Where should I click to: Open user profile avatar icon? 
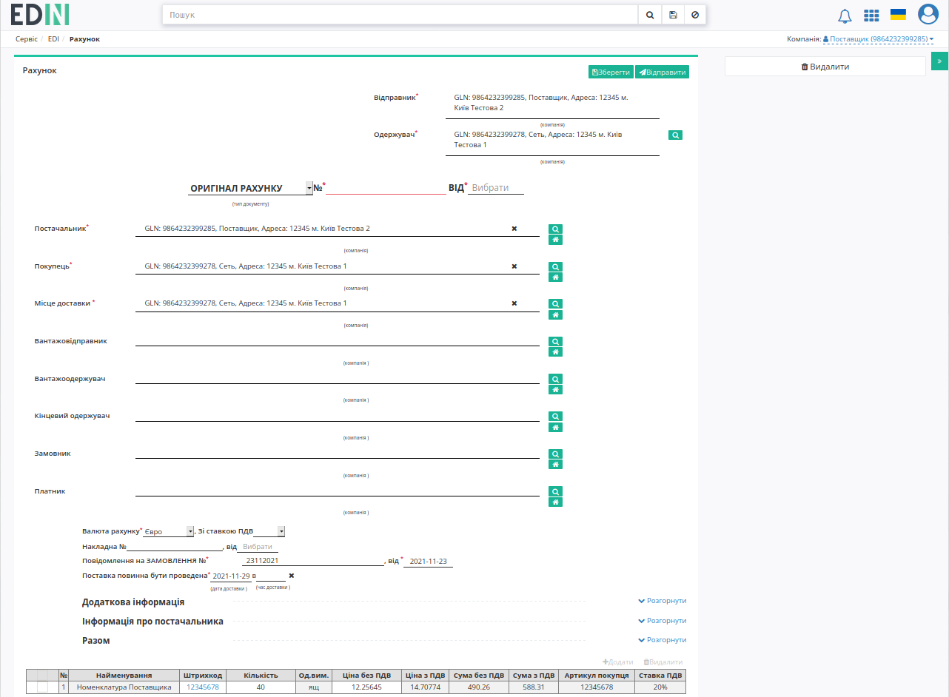[928, 15]
